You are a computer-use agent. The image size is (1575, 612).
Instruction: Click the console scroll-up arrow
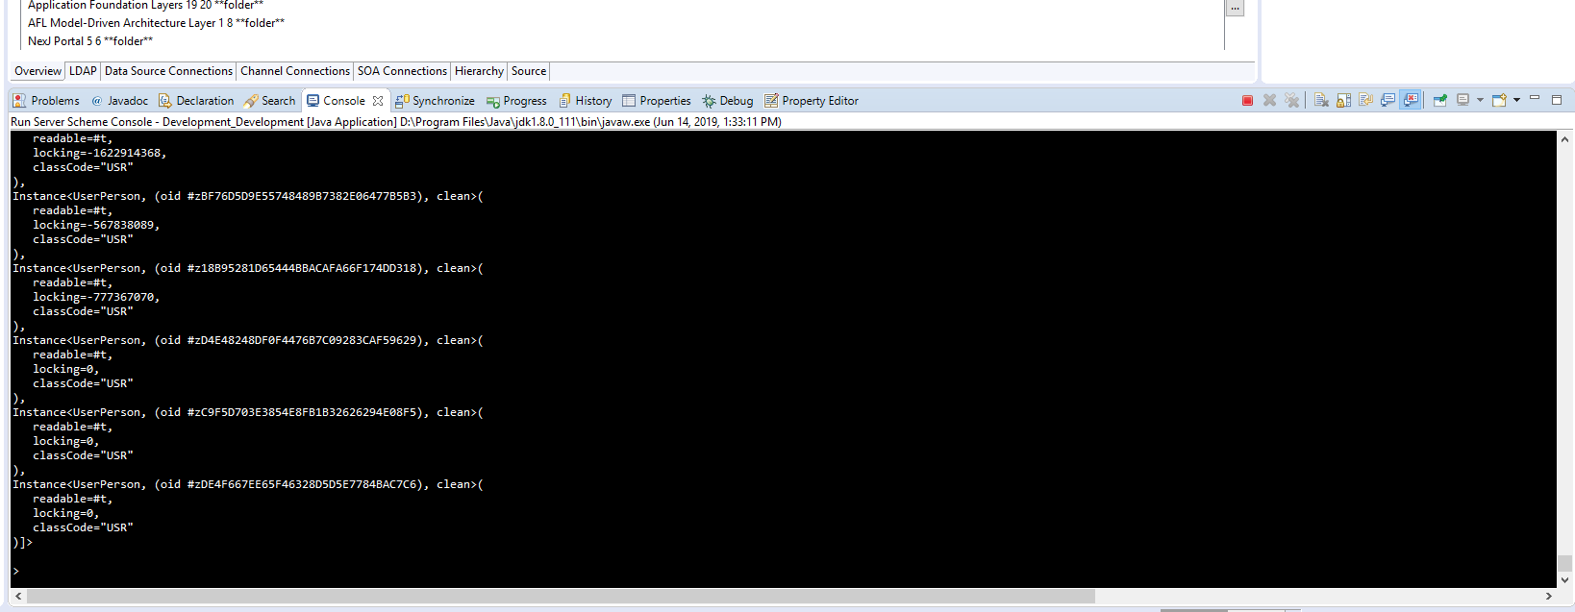click(1564, 139)
